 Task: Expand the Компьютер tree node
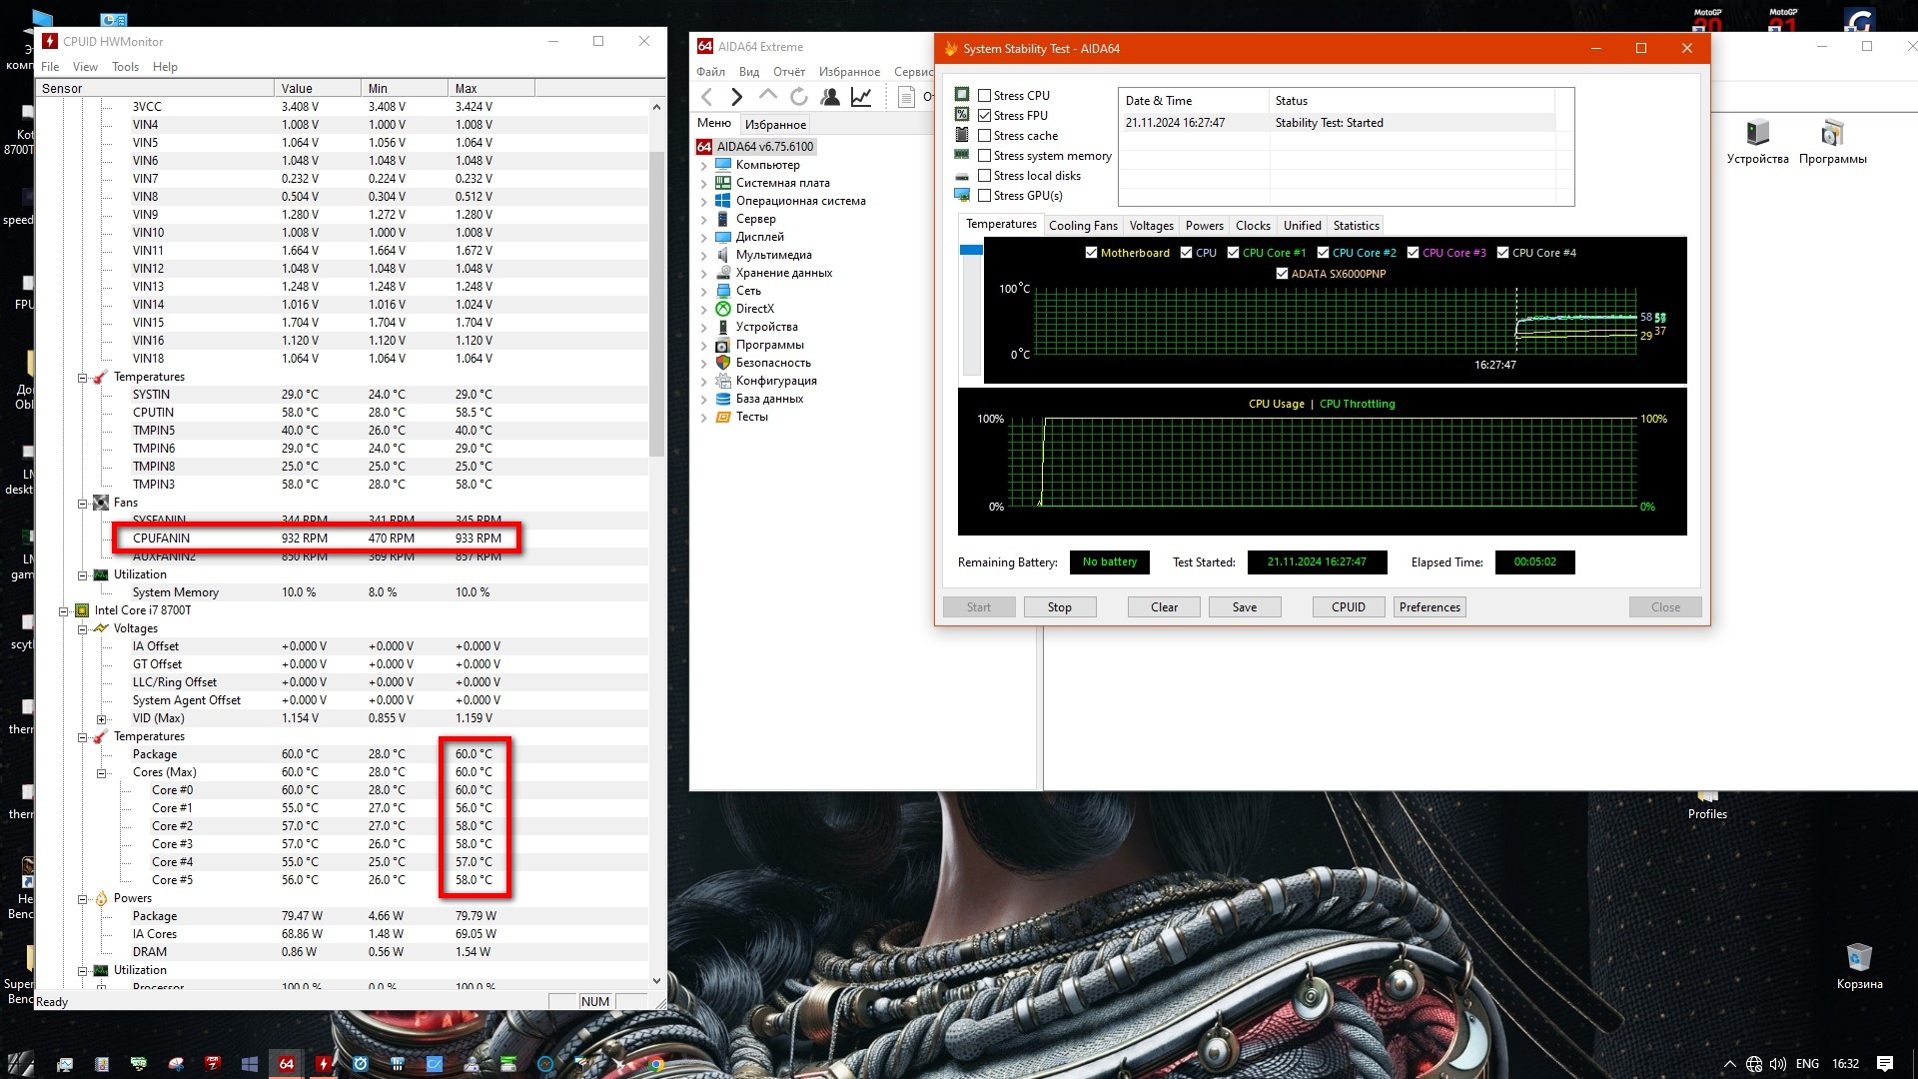703,166
